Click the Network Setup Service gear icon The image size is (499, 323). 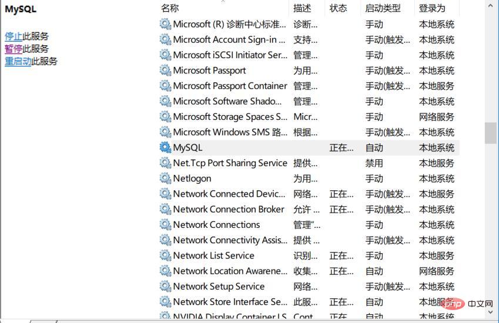[x=166, y=286]
